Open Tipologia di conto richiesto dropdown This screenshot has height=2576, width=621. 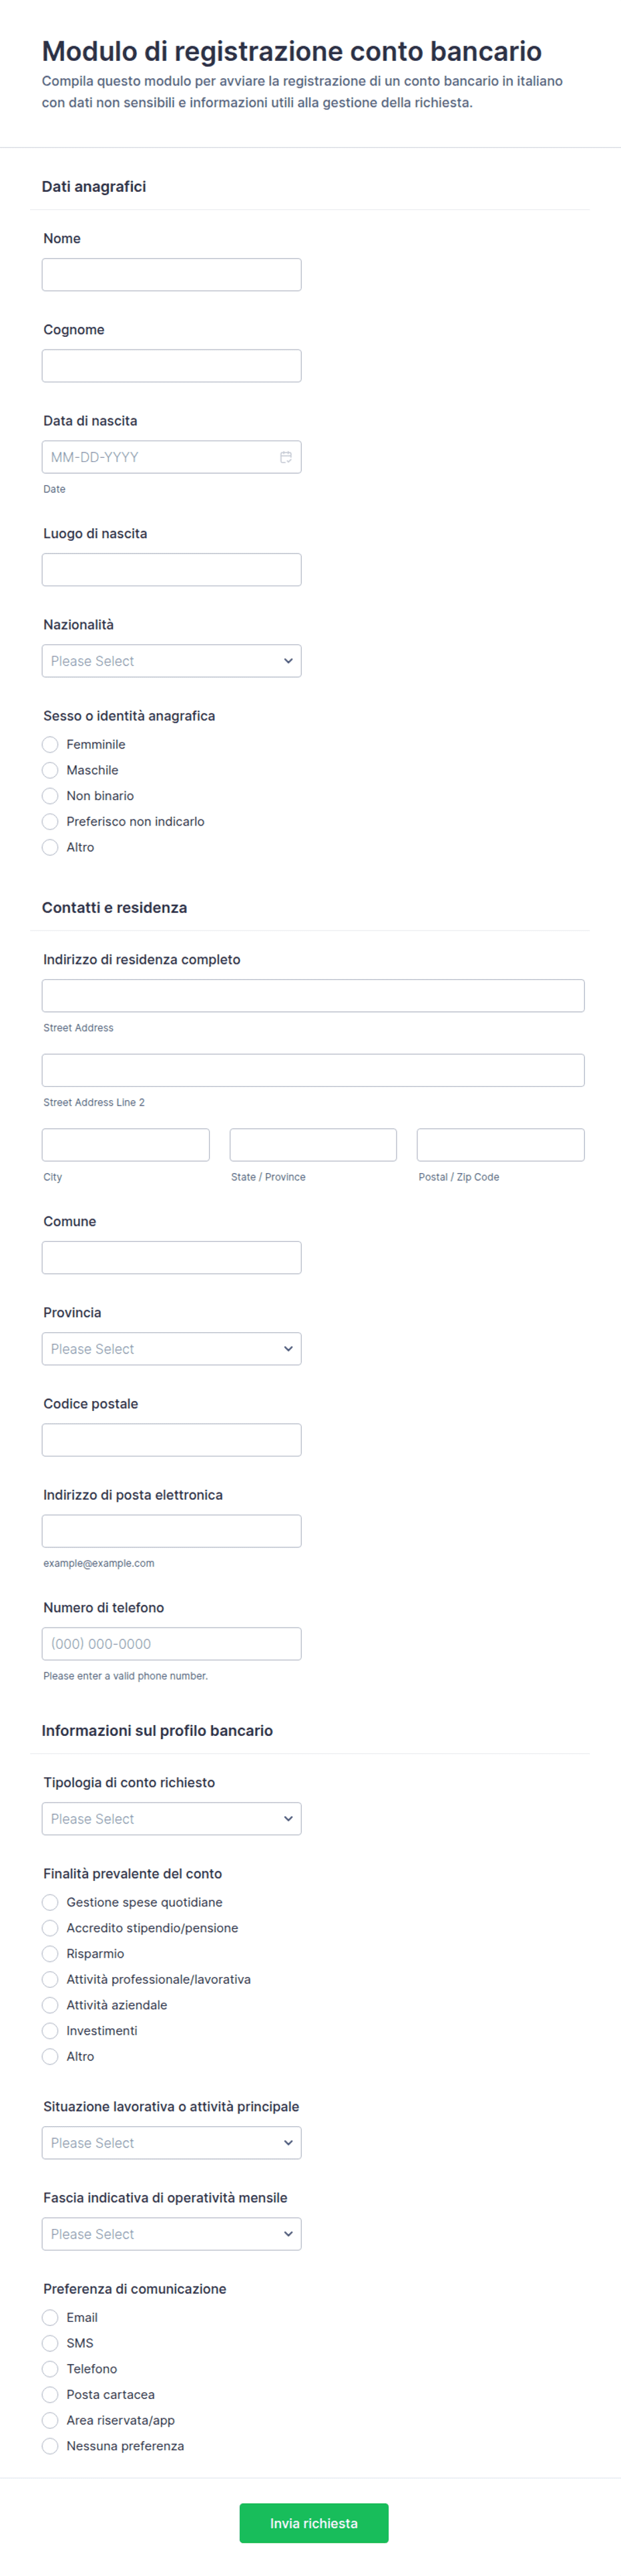tap(172, 1819)
